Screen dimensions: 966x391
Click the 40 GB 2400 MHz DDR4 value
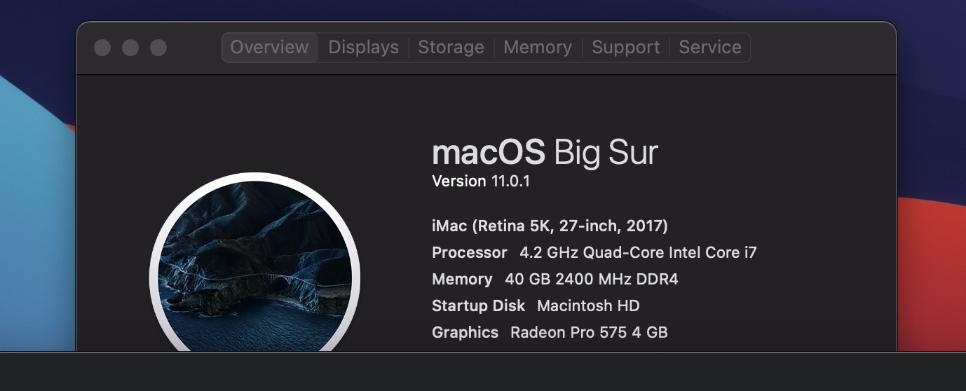click(591, 279)
